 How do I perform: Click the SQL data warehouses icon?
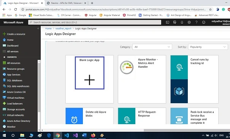pos(4,86)
